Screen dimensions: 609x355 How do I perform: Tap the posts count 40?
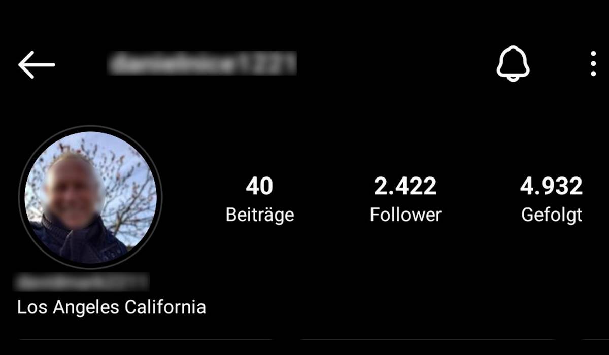pyautogui.click(x=259, y=186)
